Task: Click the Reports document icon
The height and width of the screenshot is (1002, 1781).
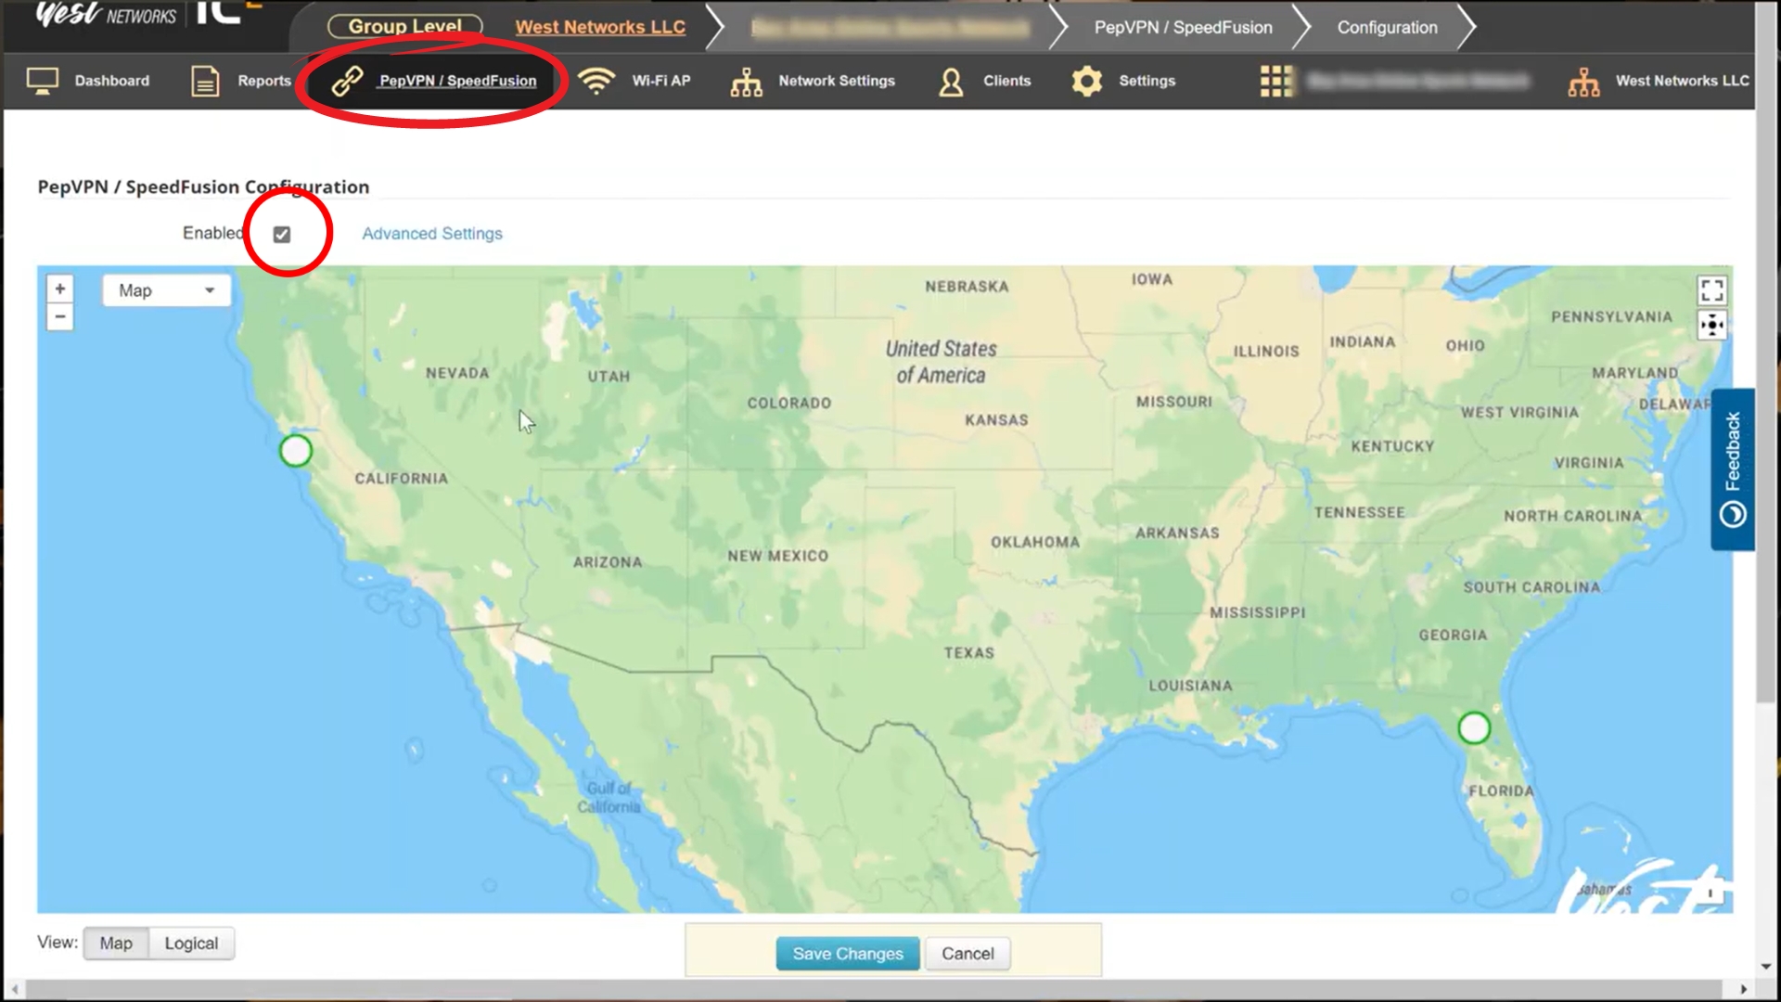Action: (x=205, y=81)
